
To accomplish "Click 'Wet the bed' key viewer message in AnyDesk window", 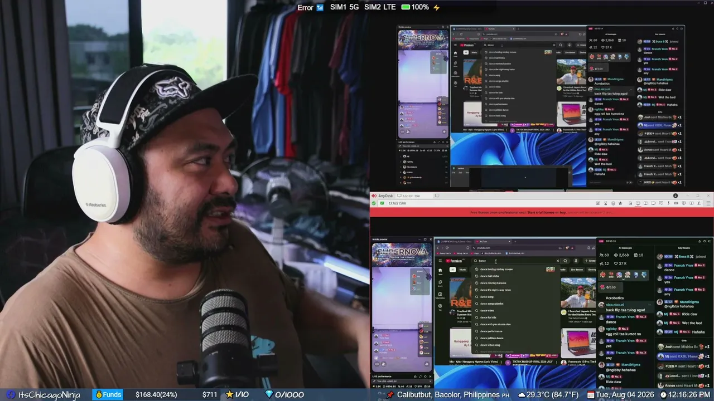I will click(x=692, y=323).
